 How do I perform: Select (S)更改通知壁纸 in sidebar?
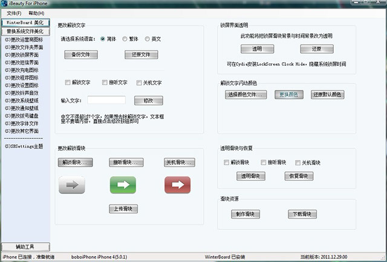[x=22, y=108]
